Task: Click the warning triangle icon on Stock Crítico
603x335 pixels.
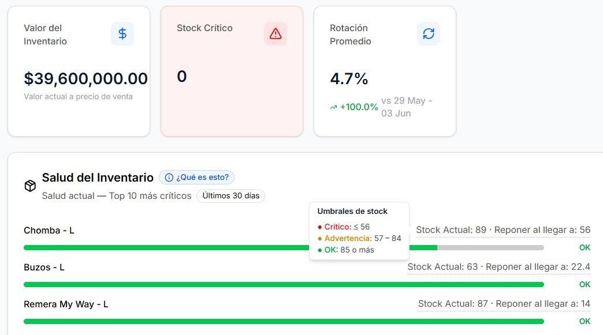Action: tap(276, 34)
